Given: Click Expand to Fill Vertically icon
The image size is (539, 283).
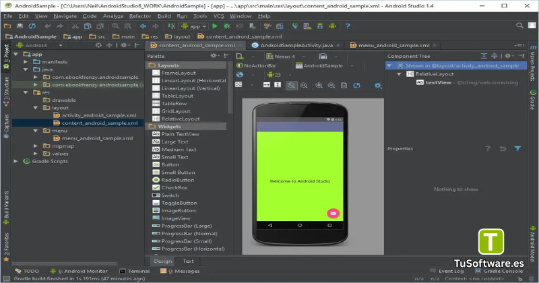Looking at the screenshot, I should click(x=278, y=85).
